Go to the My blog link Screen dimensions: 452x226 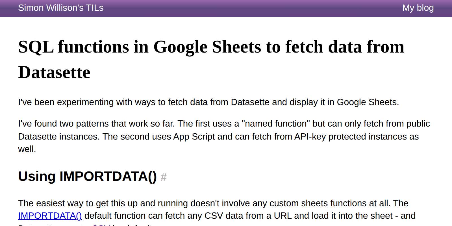418,8
